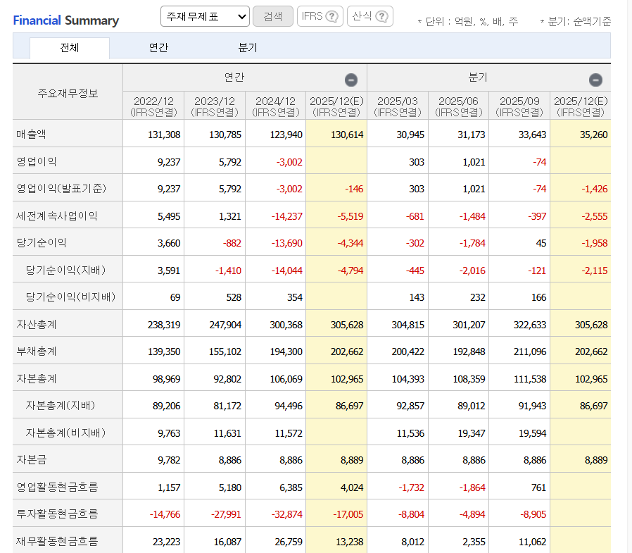Click the Financial Summary heading

coord(65,20)
